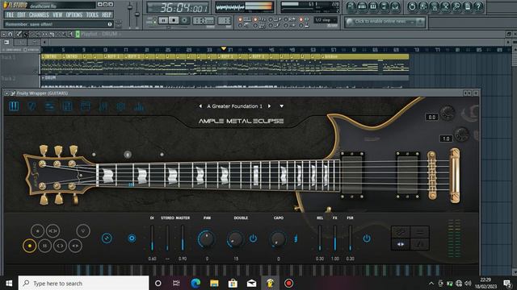Open the TOOLS menu
This screenshot has width=517, height=290.
pyautogui.click(x=92, y=14)
